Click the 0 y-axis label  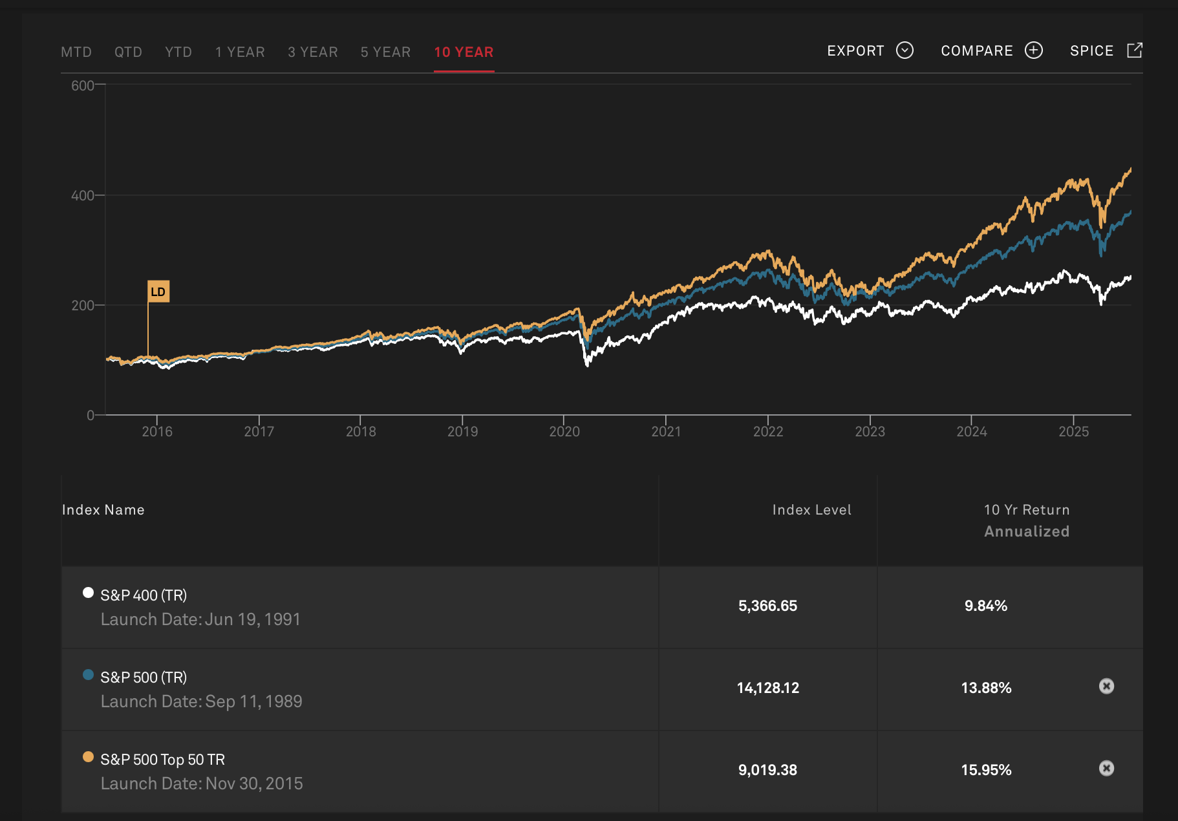(91, 416)
